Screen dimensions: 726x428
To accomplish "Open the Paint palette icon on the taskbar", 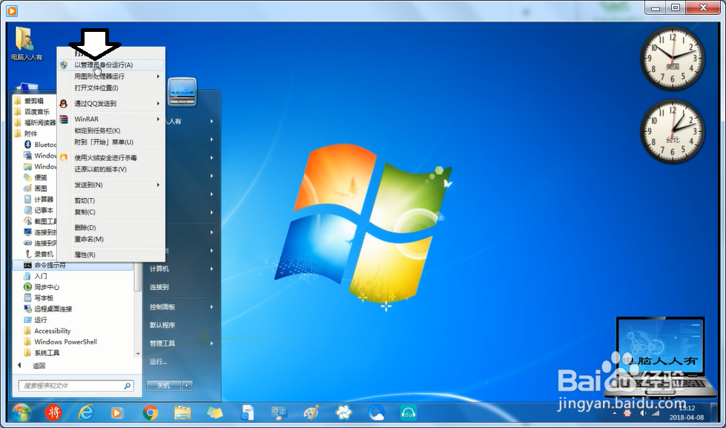I will pyautogui.click(x=311, y=412).
